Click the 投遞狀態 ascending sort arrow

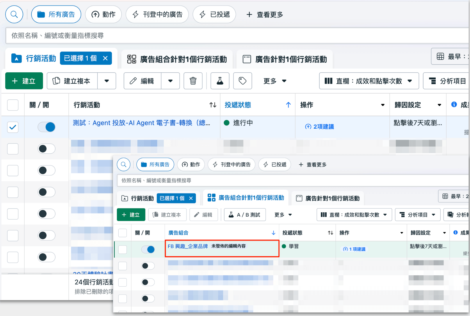[x=288, y=105]
